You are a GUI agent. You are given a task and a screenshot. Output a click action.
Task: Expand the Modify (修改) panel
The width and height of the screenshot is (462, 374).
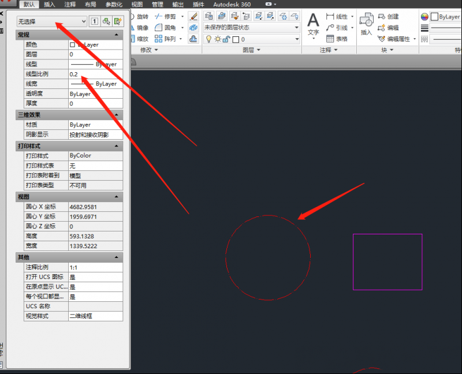pyautogui.click(x=149, y=50)
